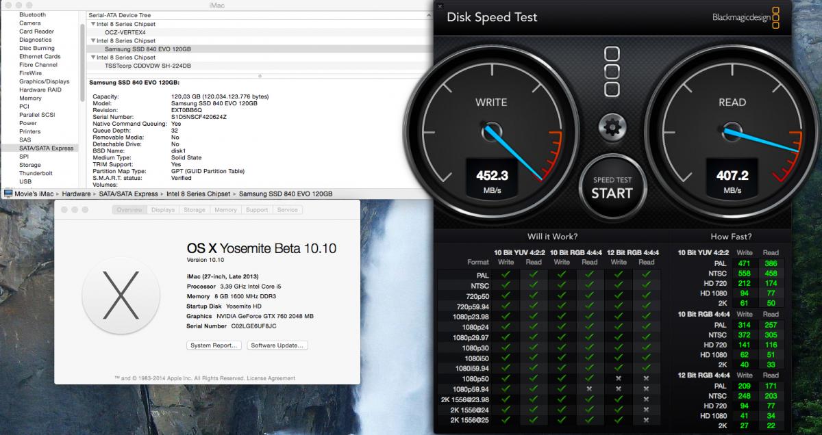Select Thunderbolt in sidebar
Viewport: 822px width, 435px height.
[36, 173]
